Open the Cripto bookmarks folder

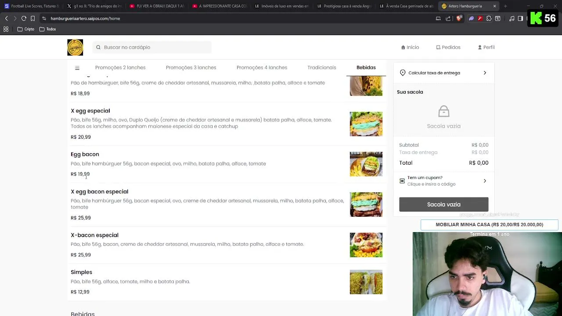pyautogui.click(x=26, y=29)
